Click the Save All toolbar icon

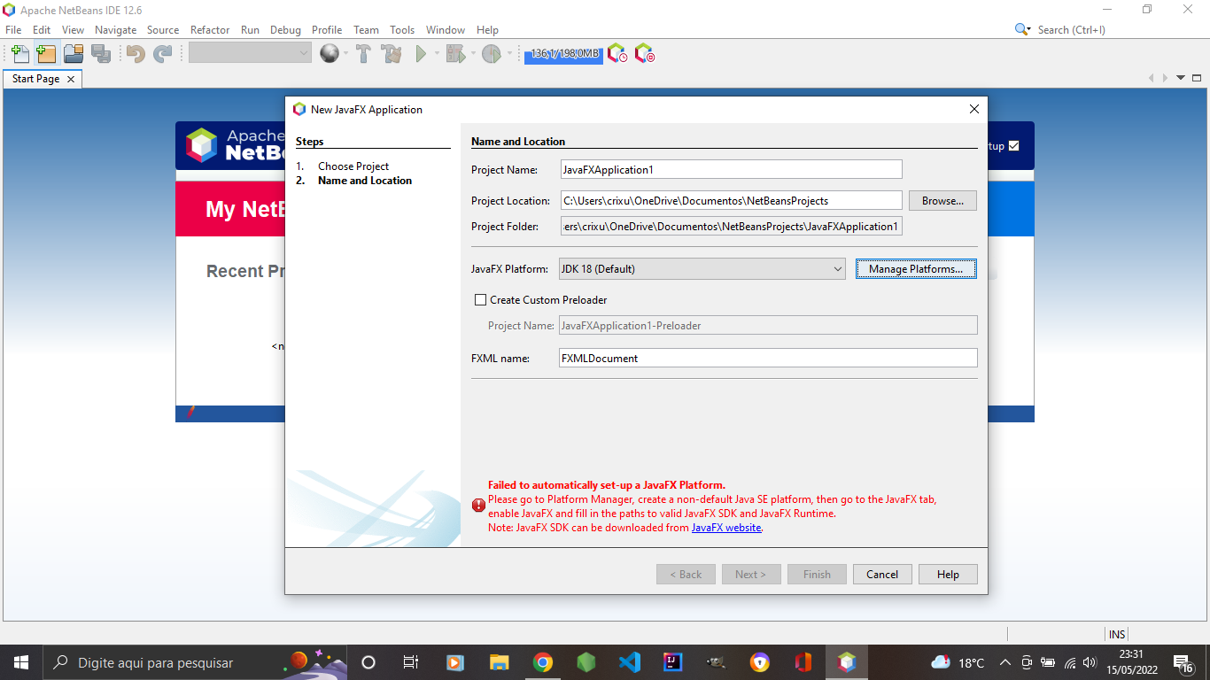[x=101, y=54]
